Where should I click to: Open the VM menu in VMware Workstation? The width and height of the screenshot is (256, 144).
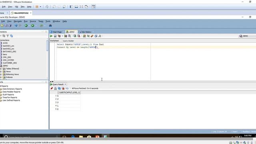point(16,7)
